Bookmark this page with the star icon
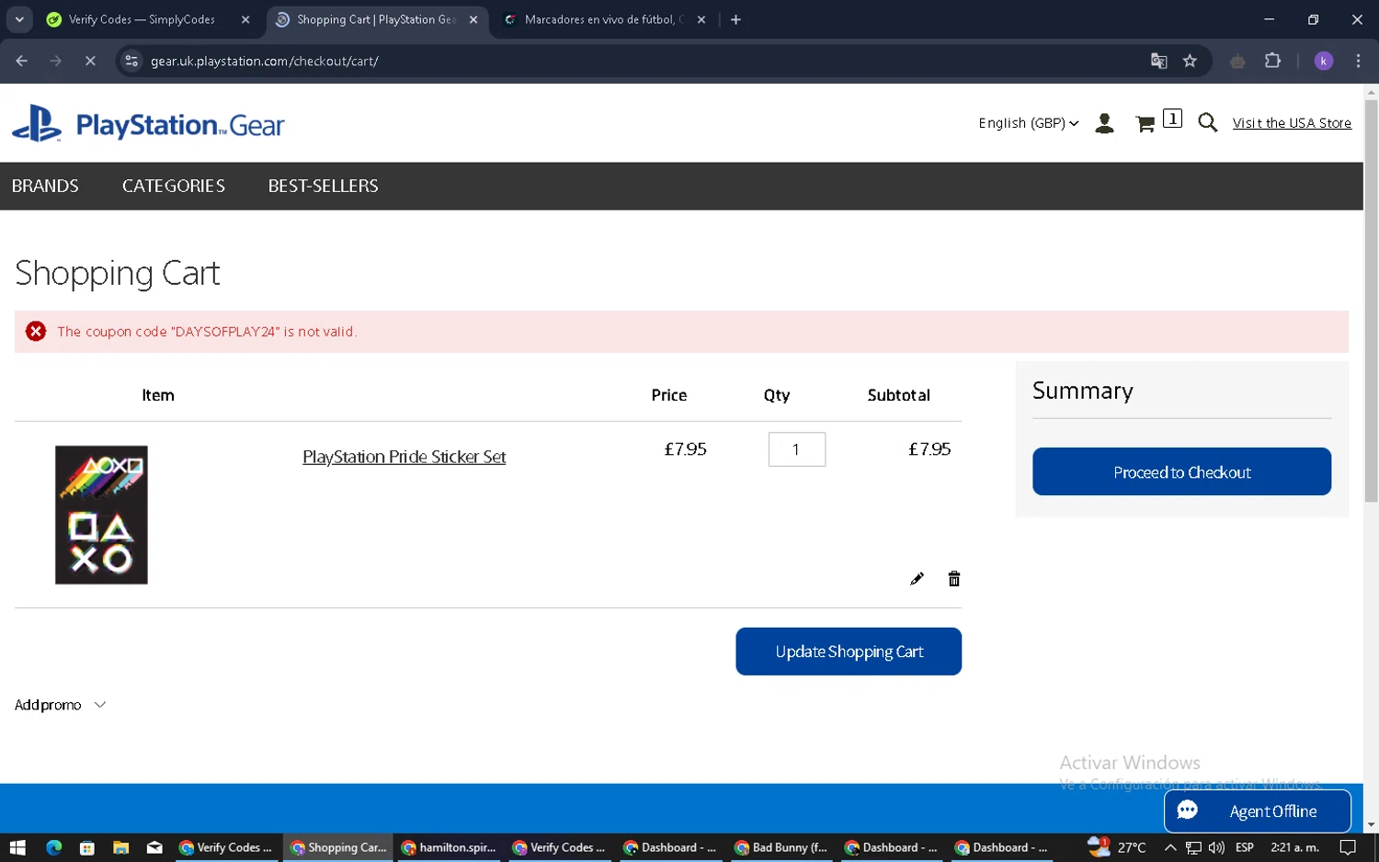Viewport: 1379px width, 862px height. pos(1190,61)
